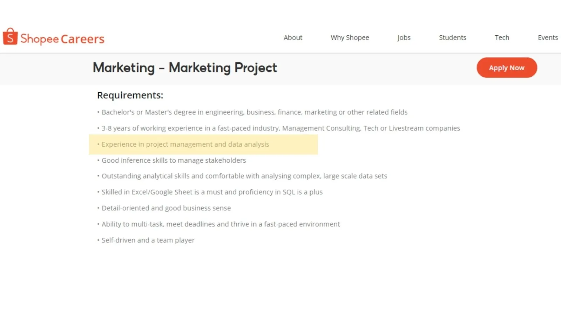The image size is (561, 315).
Task: Click the partially visible icon right of Events
Action: pyautogui.click(x=560, y=37)
